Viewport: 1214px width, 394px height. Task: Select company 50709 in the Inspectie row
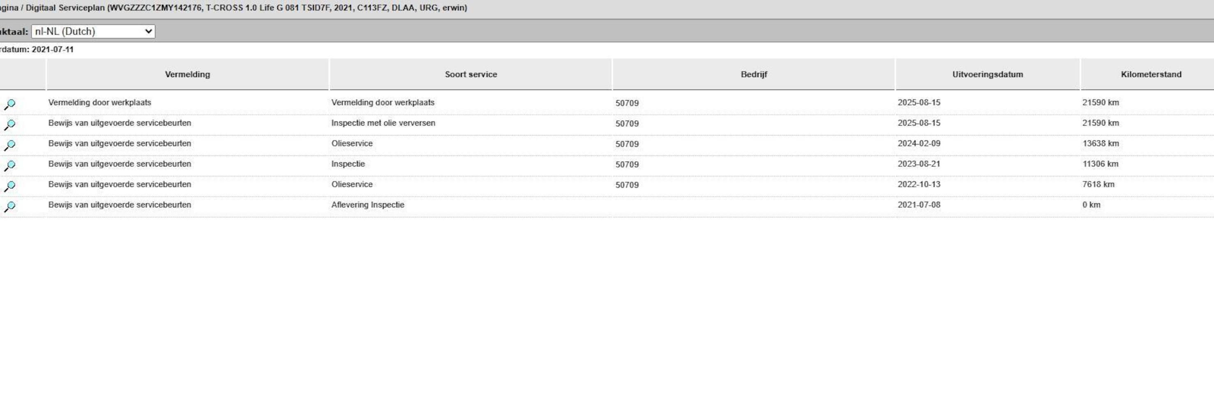(627, 165)
